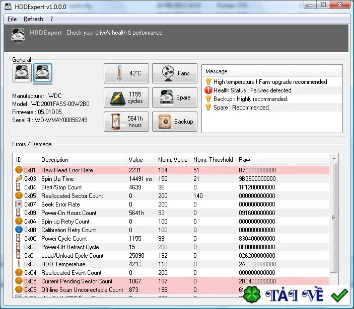Open the Spare drive button

click(x=175, y=97)
